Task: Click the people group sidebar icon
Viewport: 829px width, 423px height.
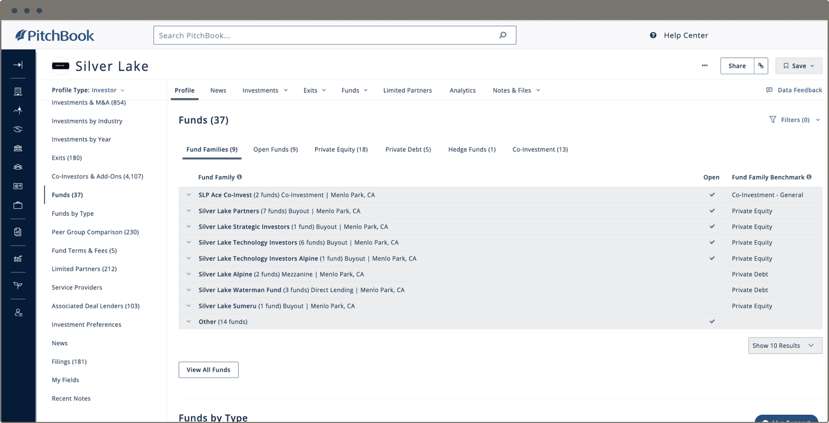Action: (18, 167)
